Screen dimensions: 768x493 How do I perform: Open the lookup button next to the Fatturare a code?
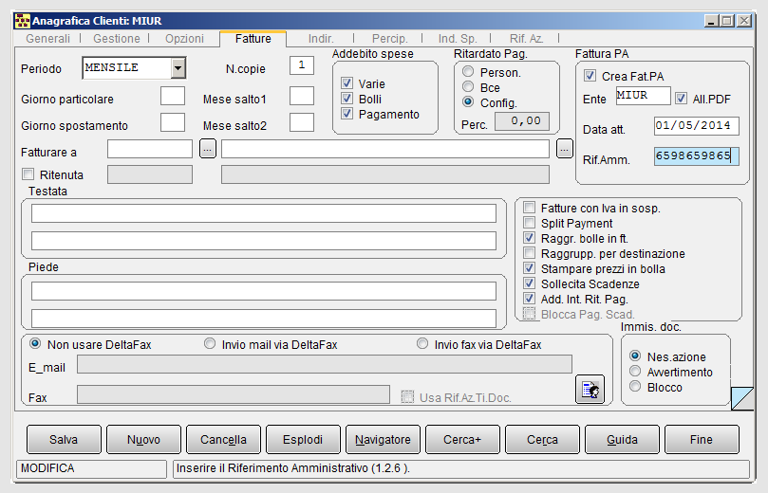point(208,149)
